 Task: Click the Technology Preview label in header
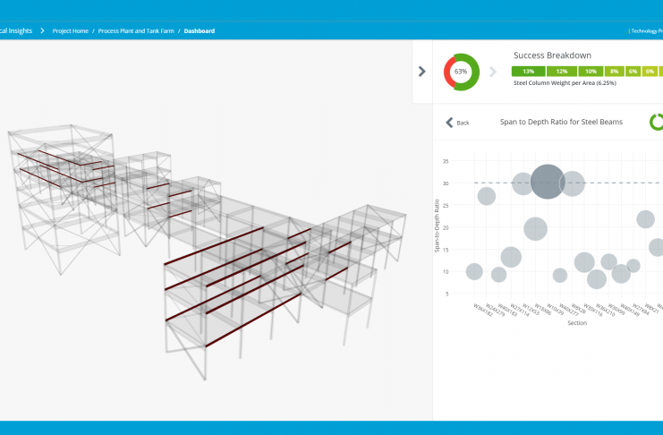click(x=646, y=30)
